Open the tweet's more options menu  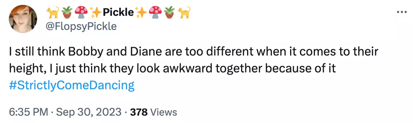401,12
